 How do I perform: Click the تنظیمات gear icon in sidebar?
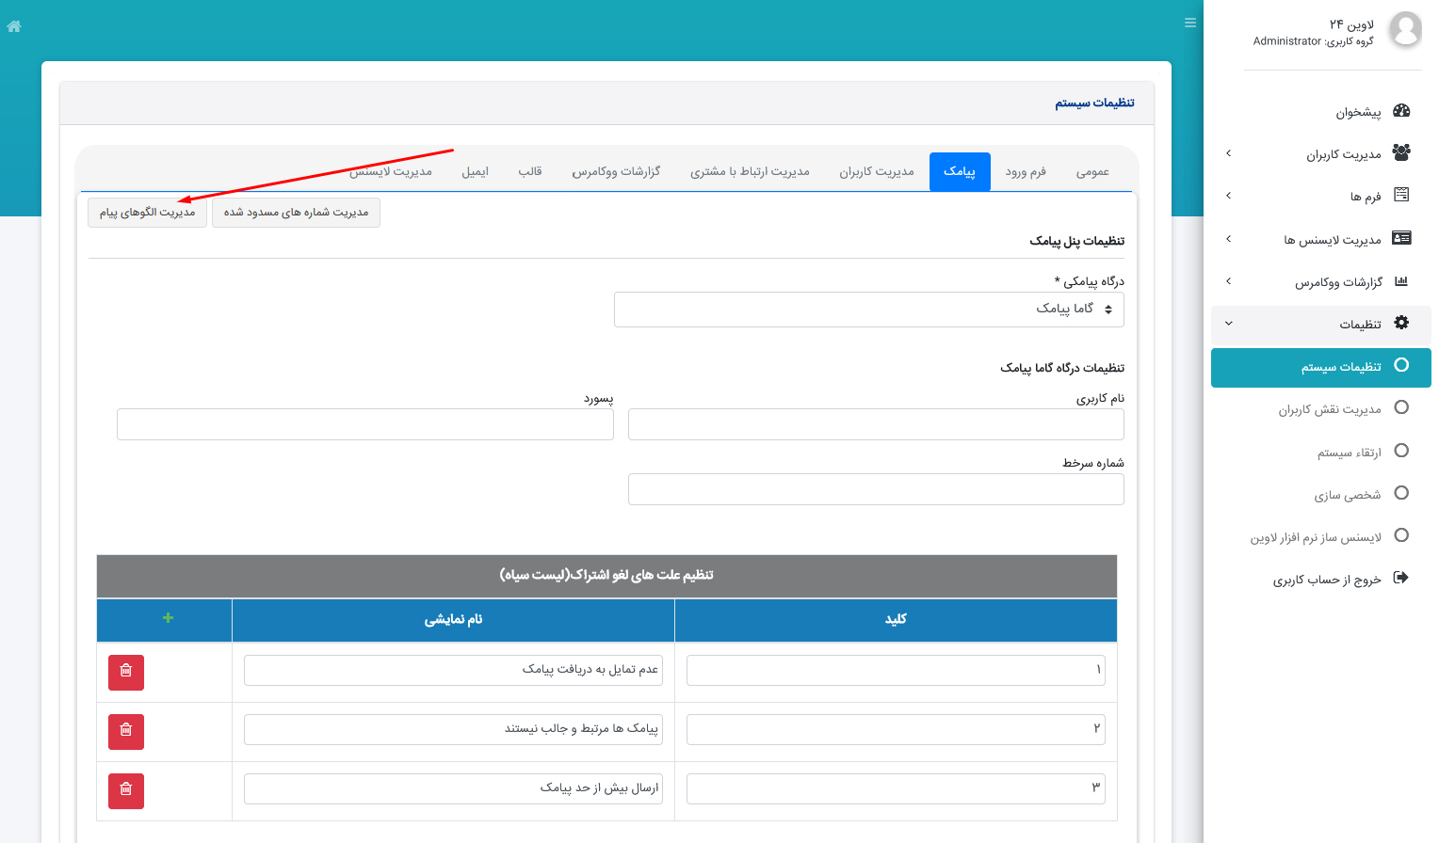(1400, 323)
